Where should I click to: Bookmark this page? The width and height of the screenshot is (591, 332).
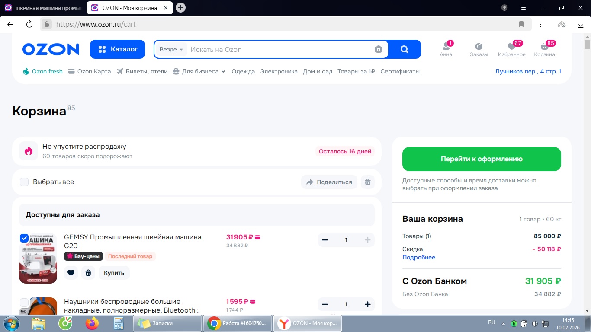pos(521,24)
